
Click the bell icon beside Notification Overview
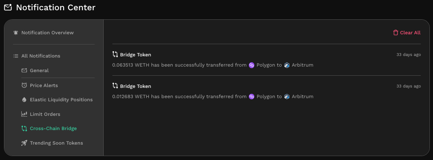(16, 33)
